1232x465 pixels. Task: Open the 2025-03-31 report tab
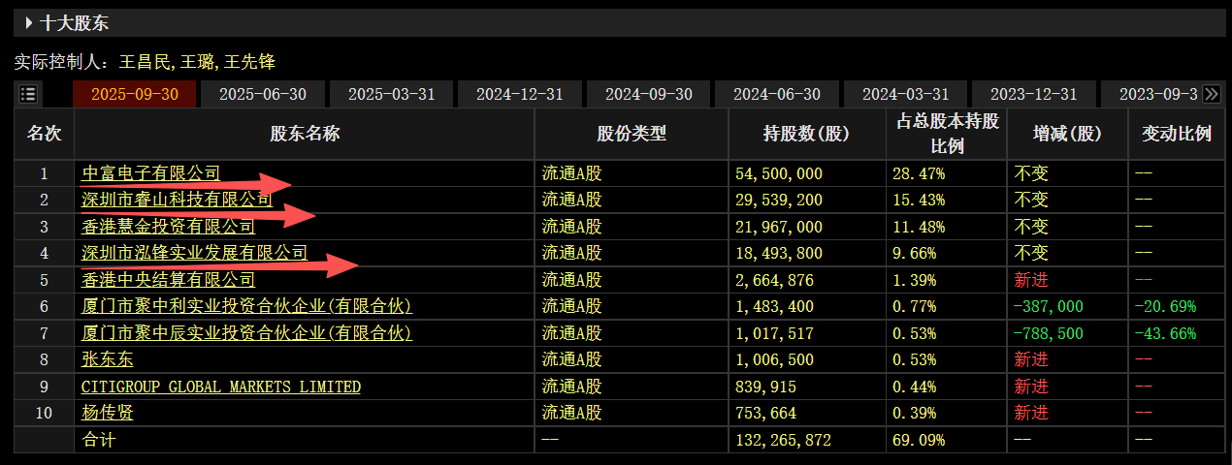coord(392,94)
